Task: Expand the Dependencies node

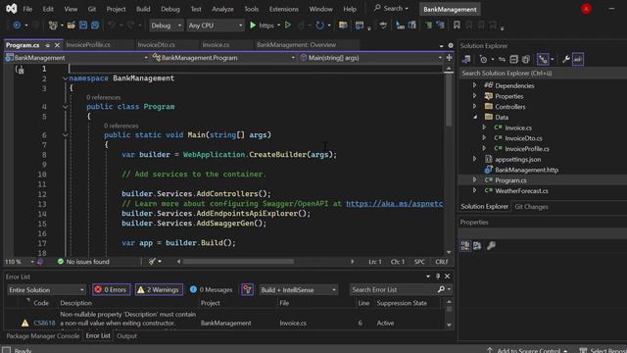Action: (x=474, y=85)
